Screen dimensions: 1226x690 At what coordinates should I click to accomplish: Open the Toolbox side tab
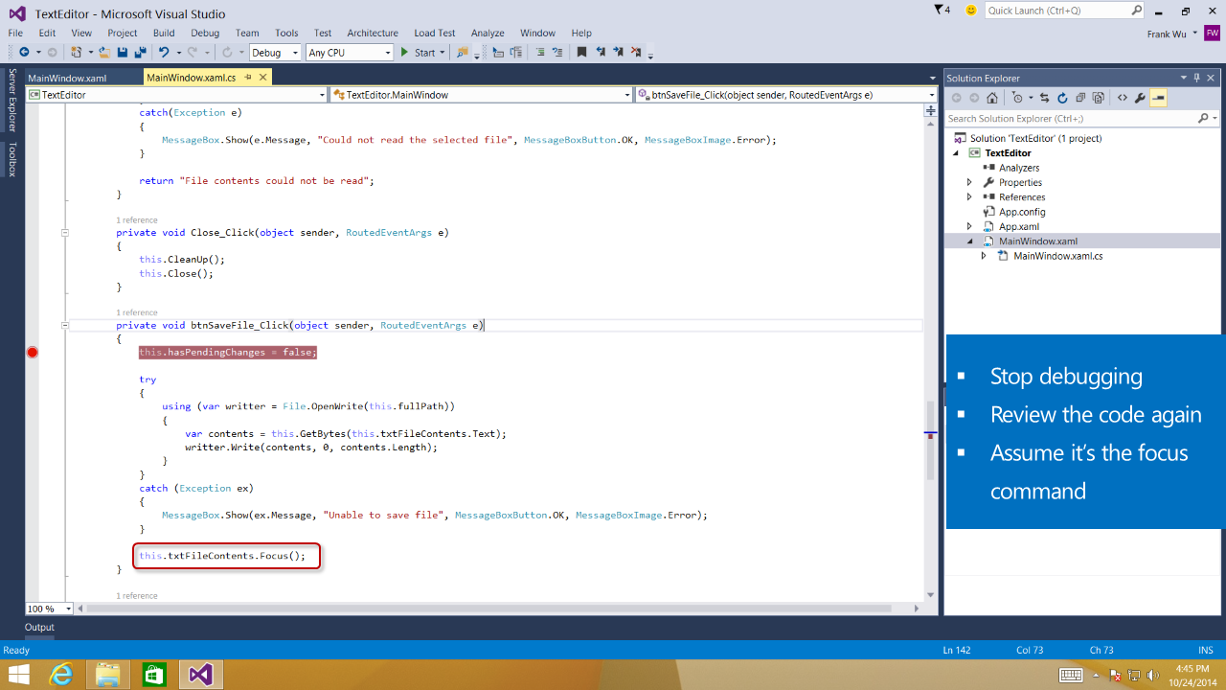pos(11,159)
